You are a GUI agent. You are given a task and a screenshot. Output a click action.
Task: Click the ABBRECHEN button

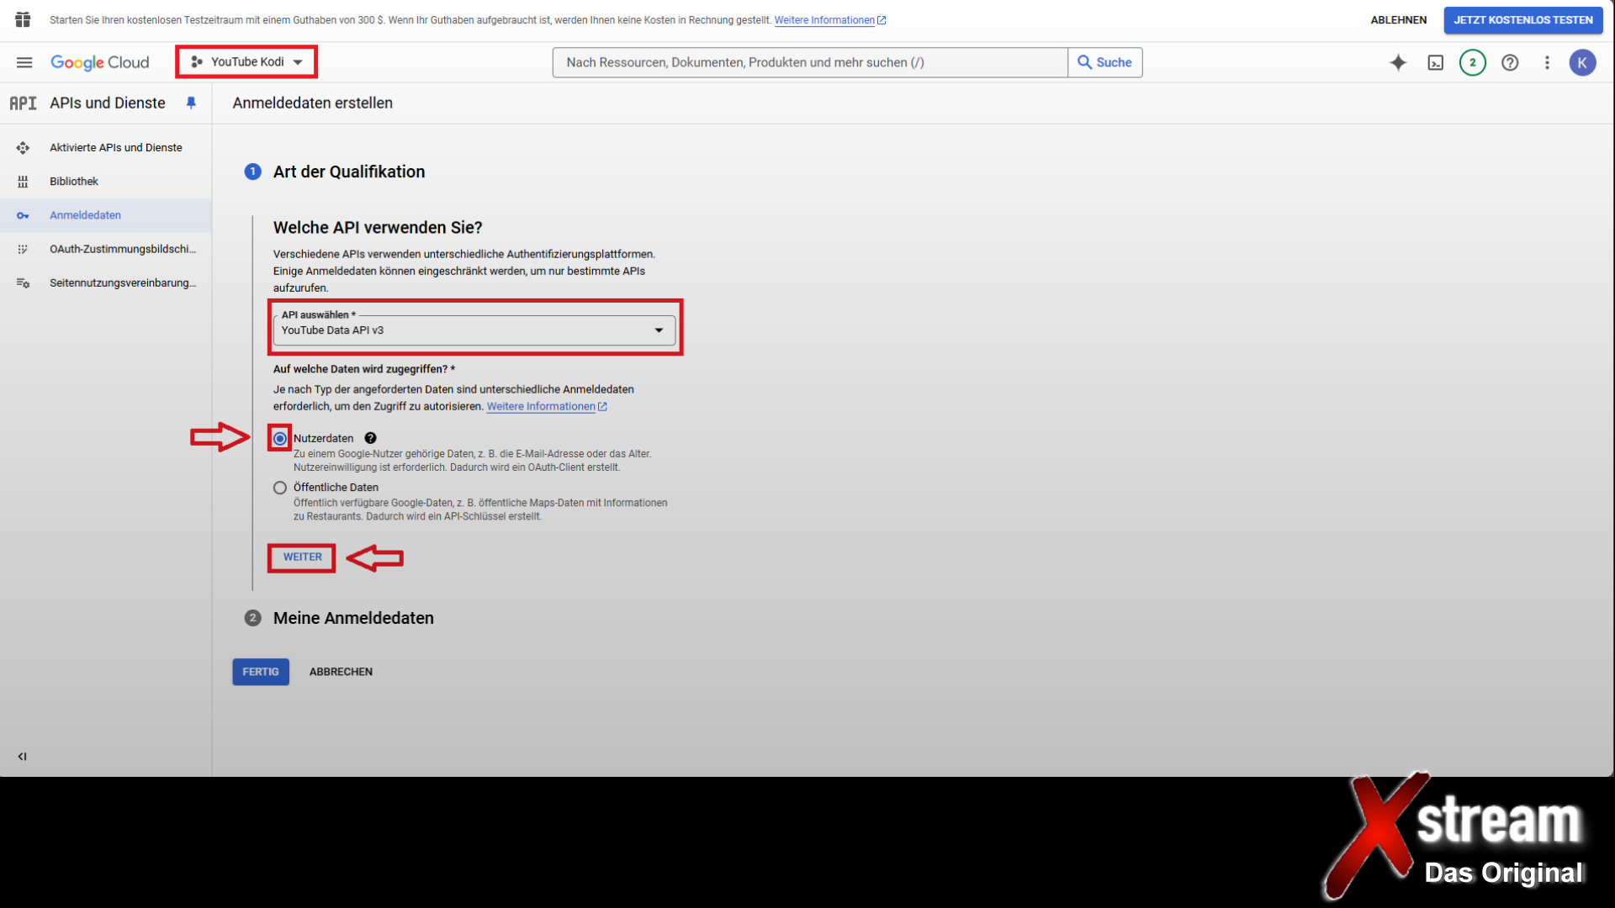click(x=341, y=672)
